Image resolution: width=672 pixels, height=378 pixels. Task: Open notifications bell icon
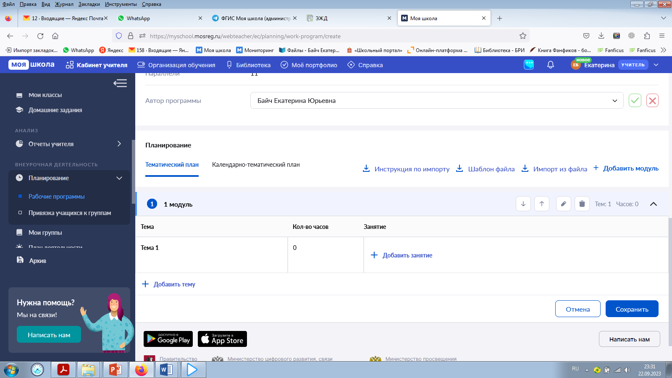click(x=551, y=65)
